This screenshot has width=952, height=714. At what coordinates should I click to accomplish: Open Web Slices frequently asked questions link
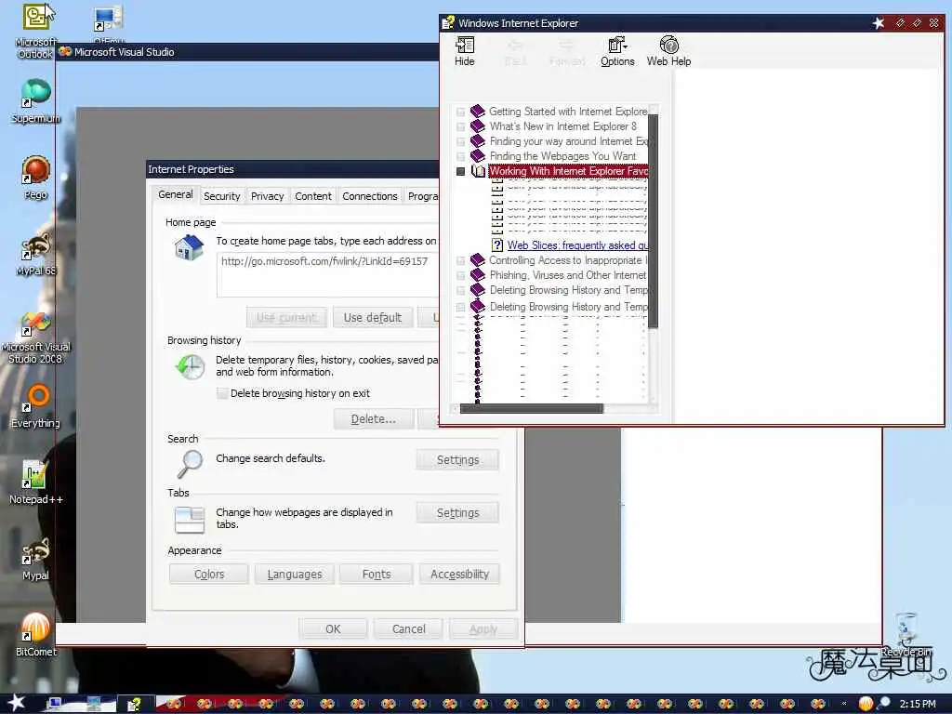click(x=577, y=245)
